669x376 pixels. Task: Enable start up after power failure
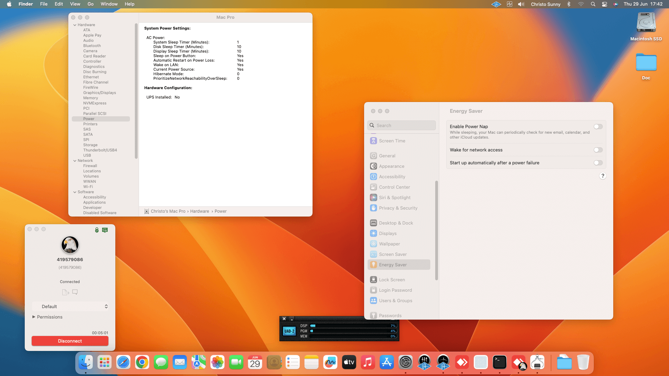point(598,163)
